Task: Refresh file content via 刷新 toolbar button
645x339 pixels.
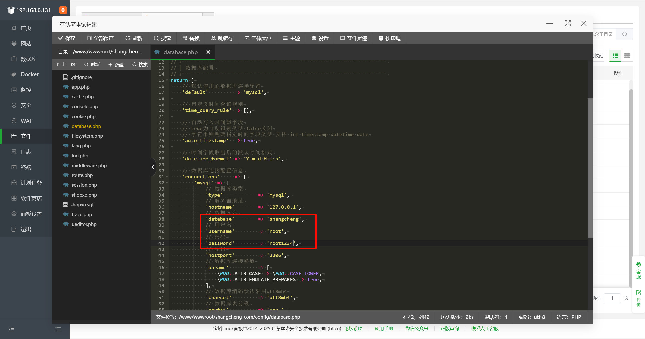Action: pyautogui.click(x=134, y=38)
